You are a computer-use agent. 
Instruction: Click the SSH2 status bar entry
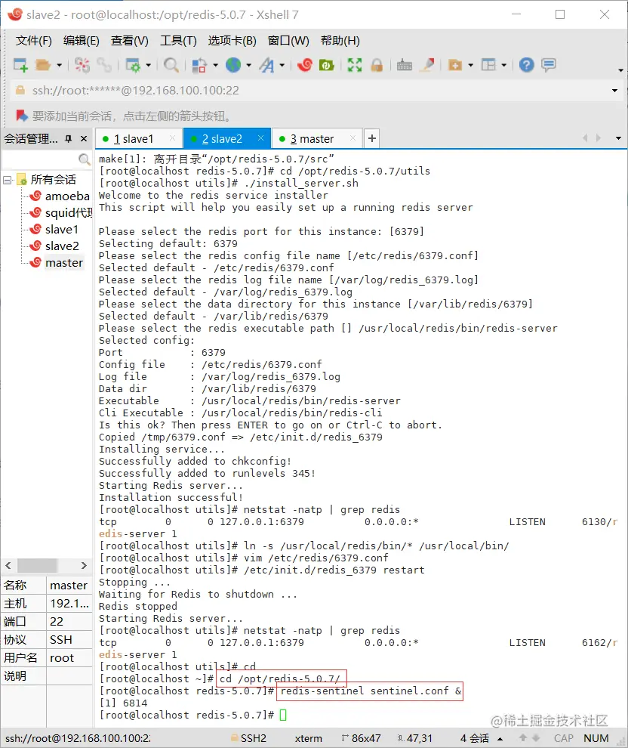(249, 738)
